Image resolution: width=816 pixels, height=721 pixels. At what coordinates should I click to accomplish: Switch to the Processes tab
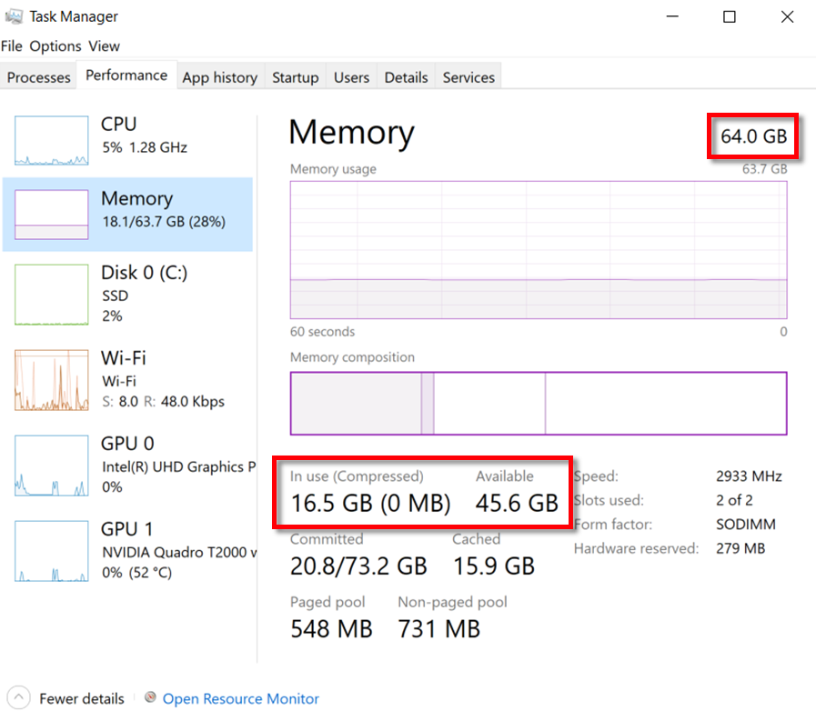point(38,77)
